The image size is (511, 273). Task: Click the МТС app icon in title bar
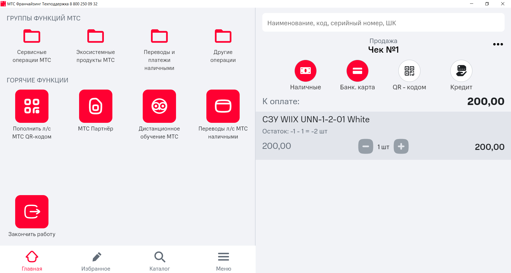pos(3,4)
